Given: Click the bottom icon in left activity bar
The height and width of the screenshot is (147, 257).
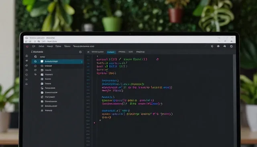Looking at the screenshot, I should [x=27, y=84].
